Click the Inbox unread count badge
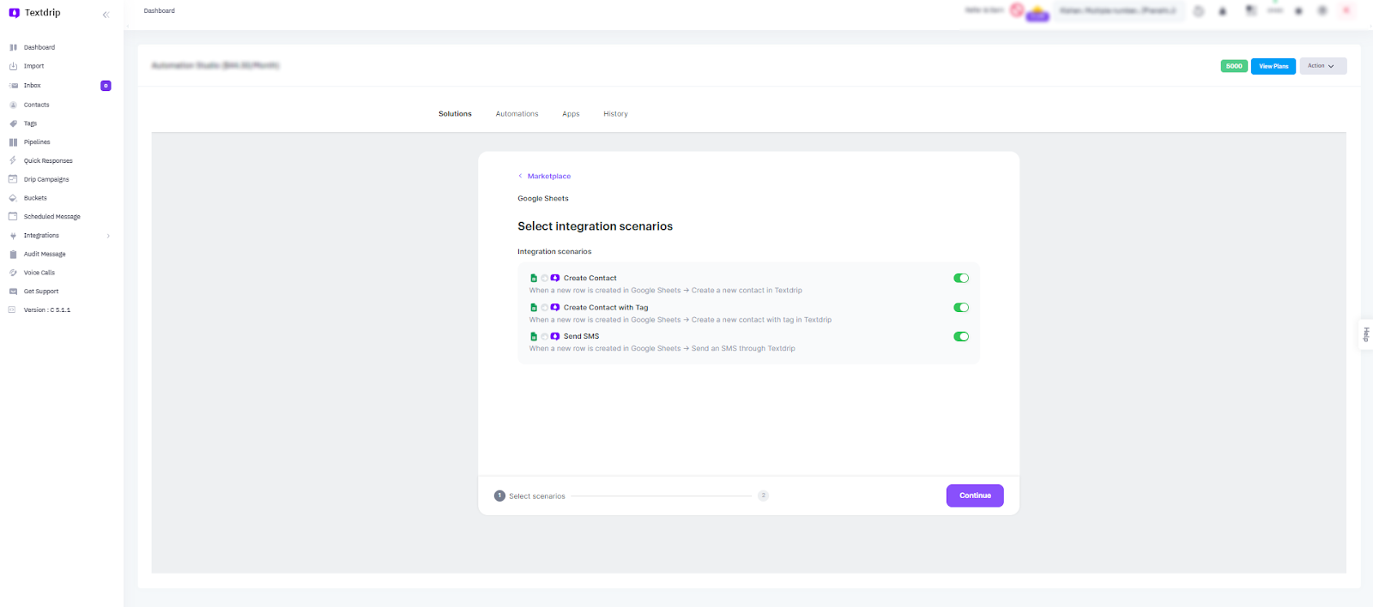Screen dimensions: 1373x607 pyautogui.click(x=106, y=86)
